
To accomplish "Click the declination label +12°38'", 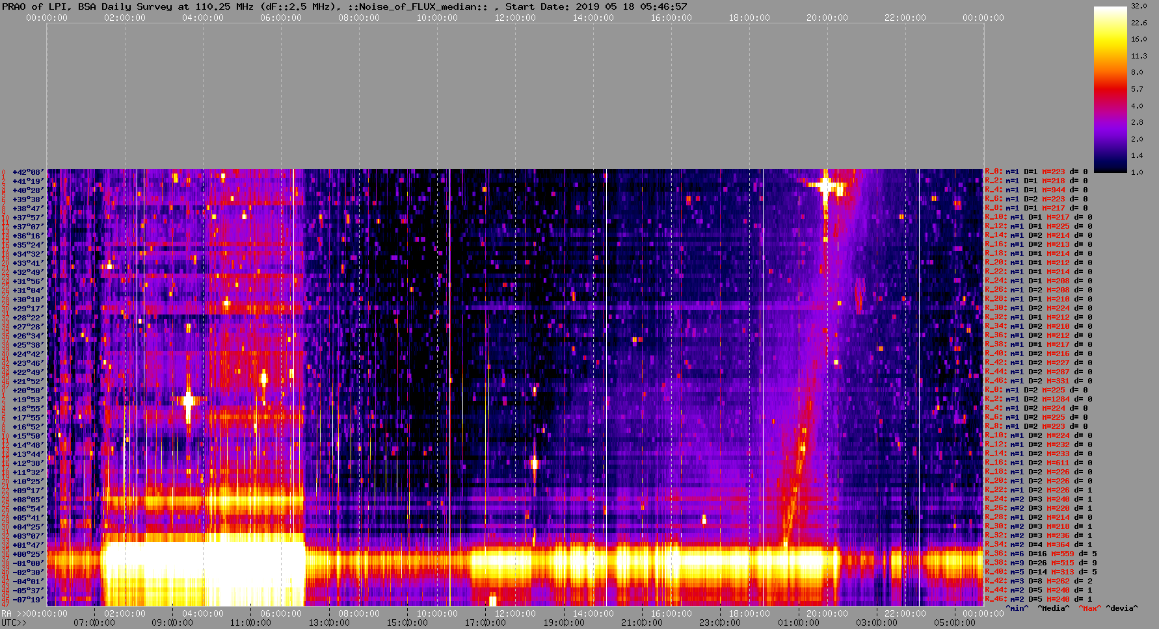I will pos(28,463).
